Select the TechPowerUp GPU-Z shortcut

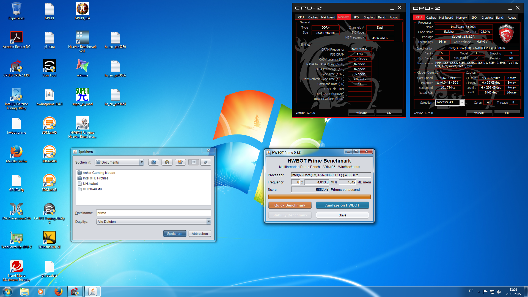click(x=16, y=240)
